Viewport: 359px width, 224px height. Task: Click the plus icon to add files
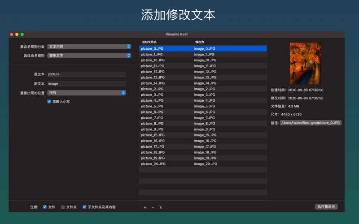point(145,207)
